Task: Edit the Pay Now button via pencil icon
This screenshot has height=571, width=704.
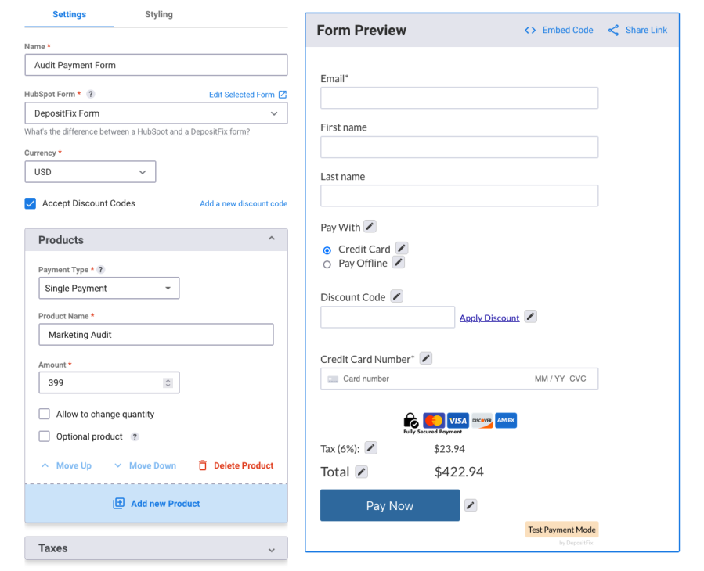Action: (470, 505)
